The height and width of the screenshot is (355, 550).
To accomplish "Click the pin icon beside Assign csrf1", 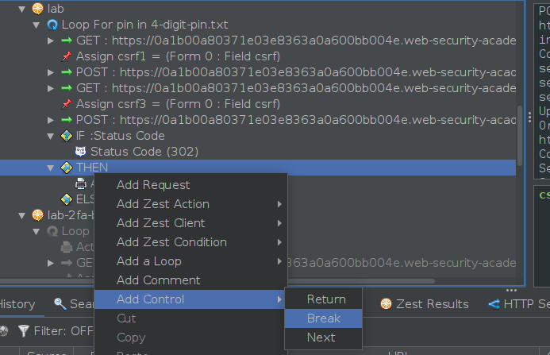I will coord(67,56).
